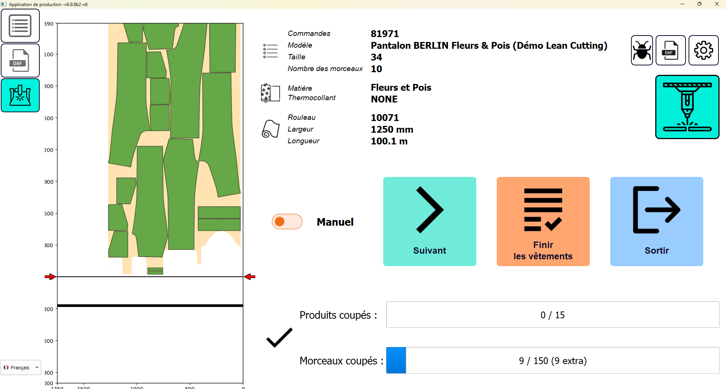Toggle the Manuel mode switch
This screenshot has width=726, height=389.
pos(287,222)
